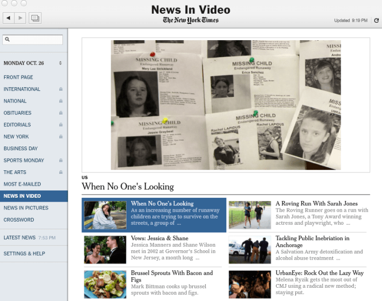Click the concert crowd thumbnail
The height and width of the screenshot is (301, 382).
(250, 285)
